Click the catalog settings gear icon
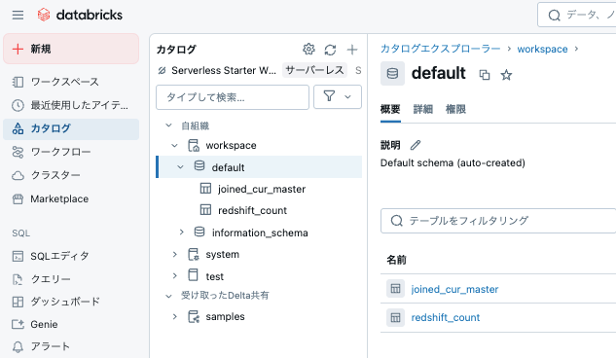616x358 pixels. point(308,49)
